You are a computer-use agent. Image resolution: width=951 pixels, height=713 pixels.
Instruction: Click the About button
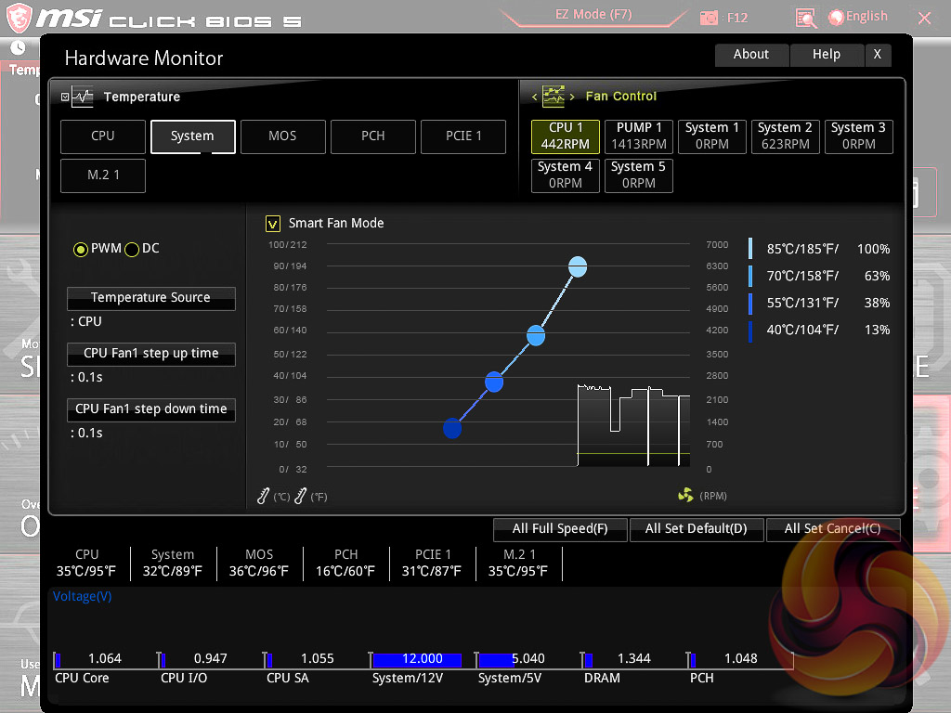pos(751,55)
